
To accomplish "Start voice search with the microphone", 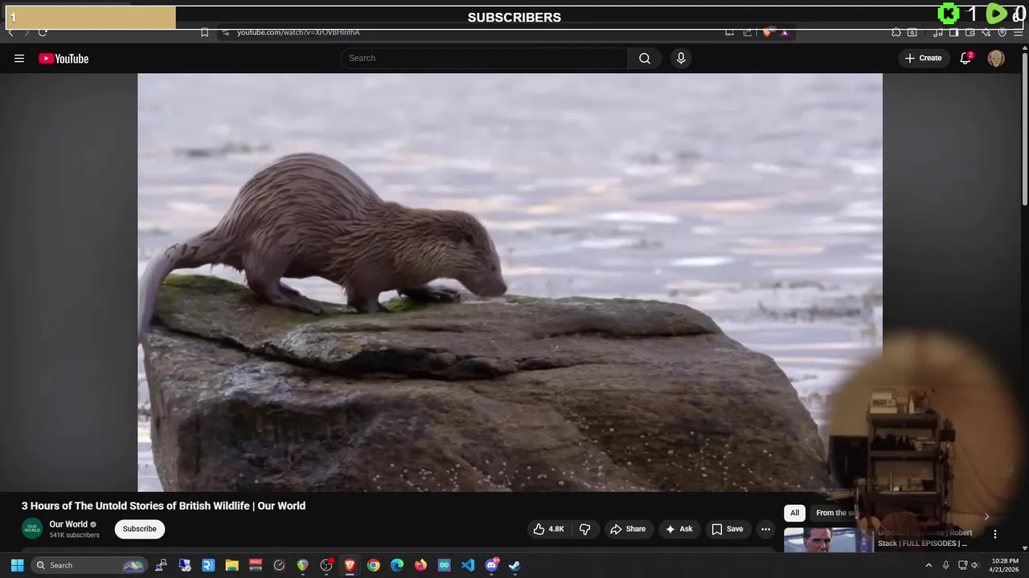I will click(x=681, y=59).
